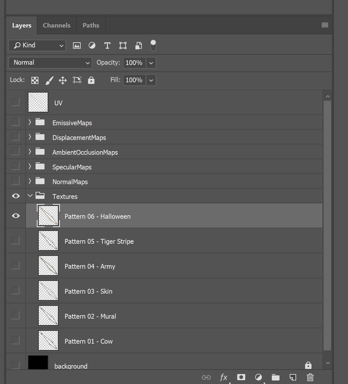Lock image pixels brush icon
This screenshot has width=348, height=384.
49,80
